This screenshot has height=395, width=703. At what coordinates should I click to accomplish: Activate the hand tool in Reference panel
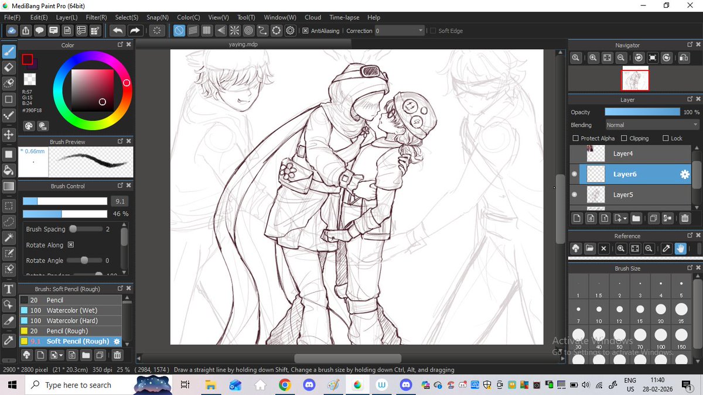(680, 249)
